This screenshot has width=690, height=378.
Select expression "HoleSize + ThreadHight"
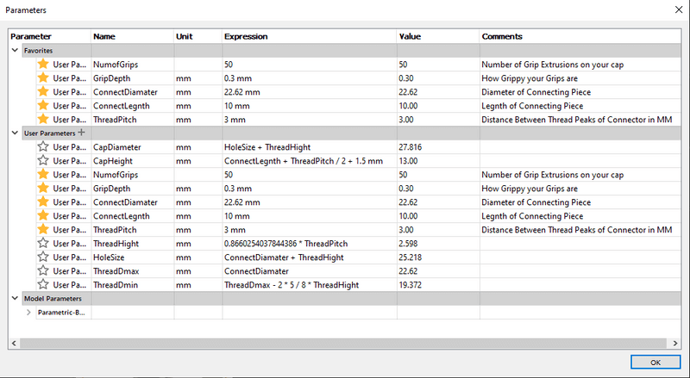[267, 147]
